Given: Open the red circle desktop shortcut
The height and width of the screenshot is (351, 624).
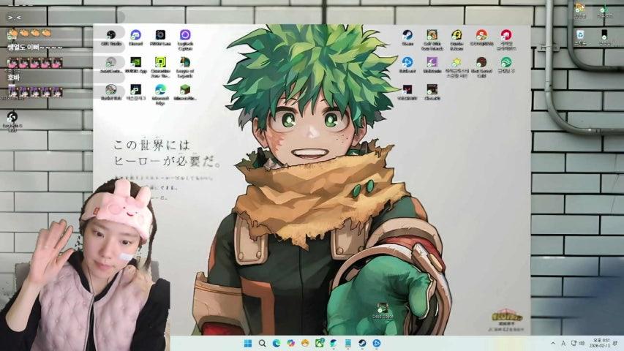Looking at the screenshot, I should (x=506, y=39).
